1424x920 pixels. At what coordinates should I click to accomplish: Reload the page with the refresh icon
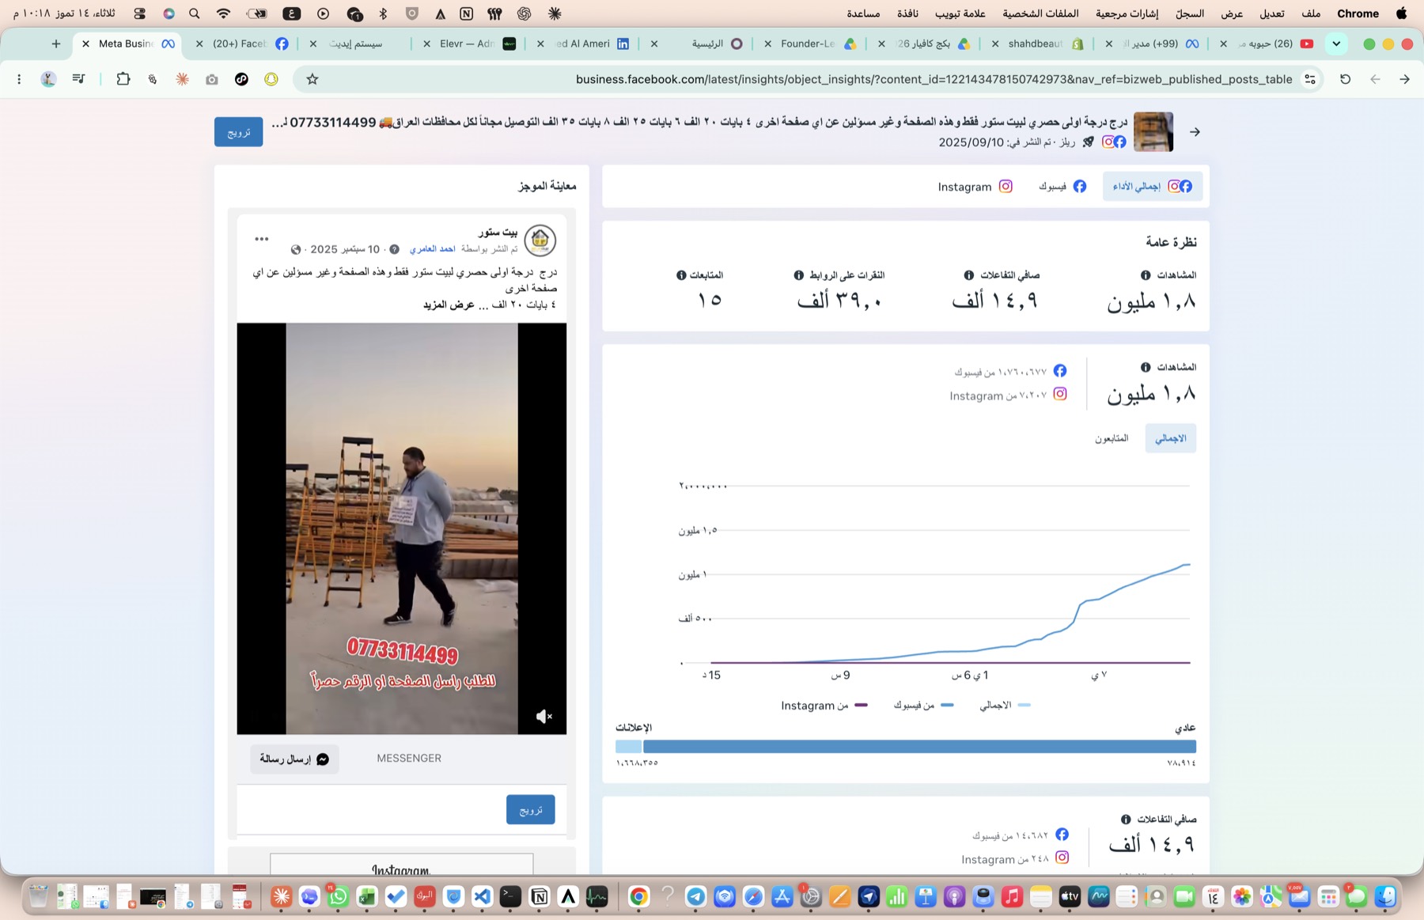(1345, 79)
